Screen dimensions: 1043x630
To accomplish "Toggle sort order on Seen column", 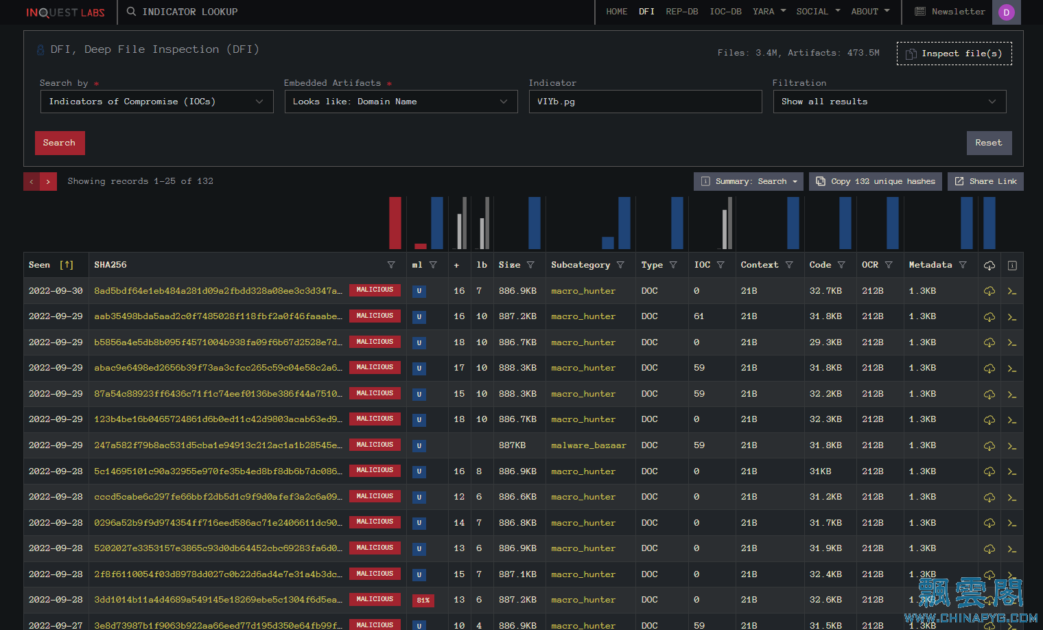I will (67, 265).
